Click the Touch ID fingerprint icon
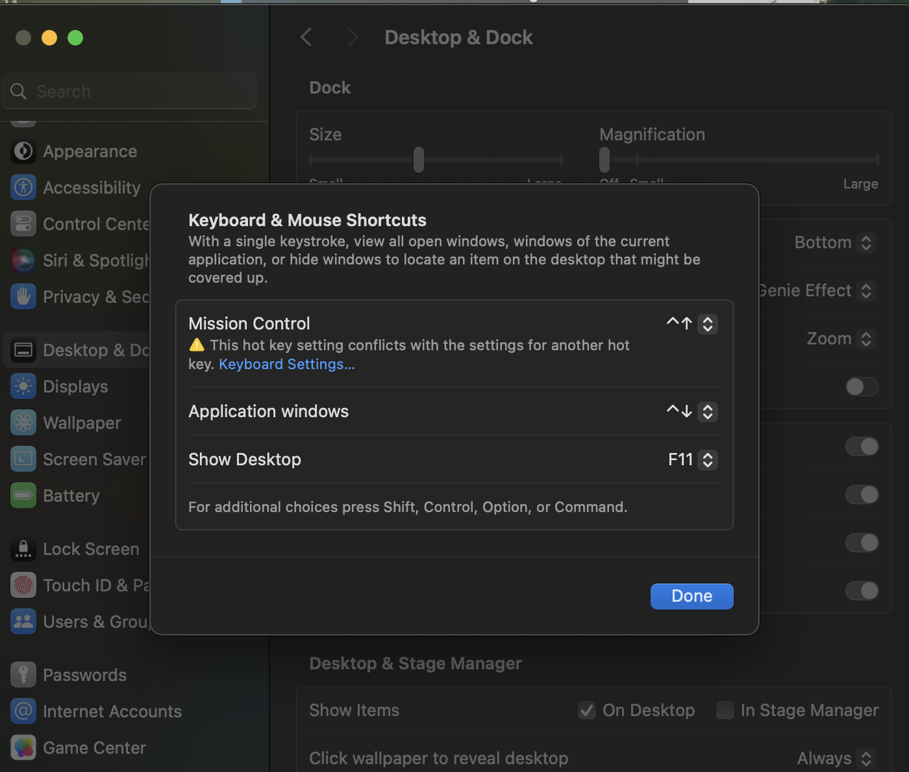The height and width of the screenshot is (772, 909). pyautogui.click(x=23, y=585)
